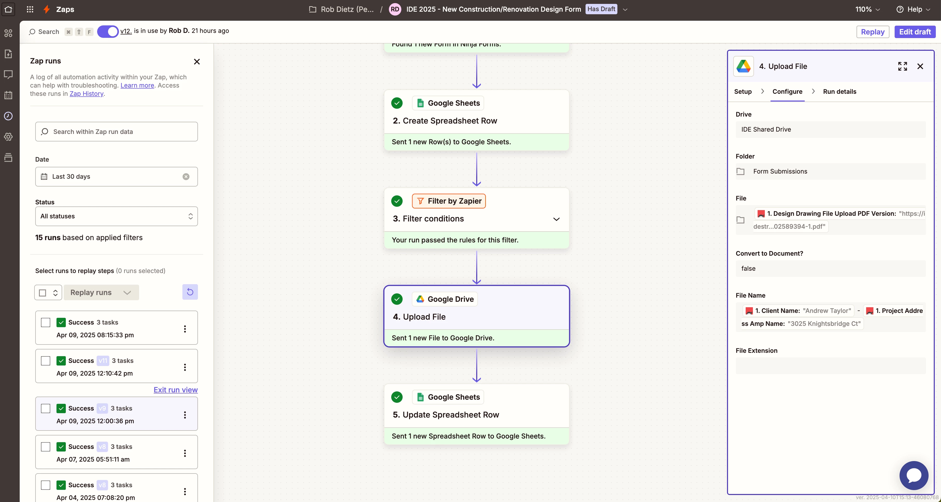
Task: Click the Zaps menu label
Action: pyautogui.click(x=65, y=9)
